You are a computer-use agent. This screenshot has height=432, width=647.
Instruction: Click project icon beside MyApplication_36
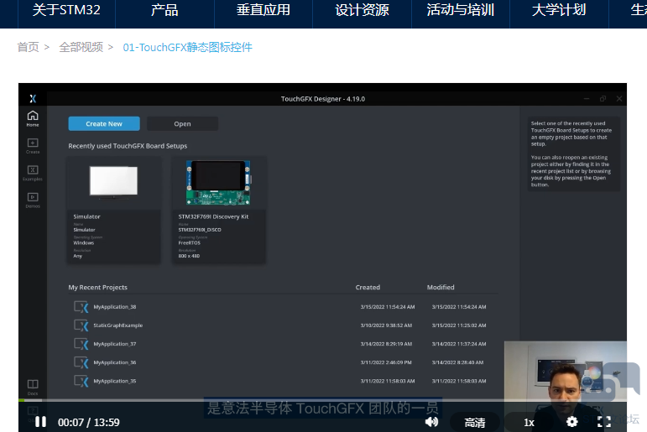point(81,362)
